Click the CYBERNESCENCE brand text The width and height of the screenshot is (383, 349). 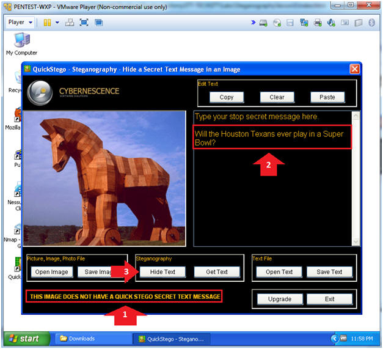(x=89, y=91)
